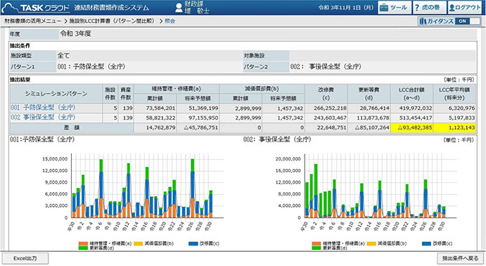Click the 002: 事後保全型 chart title
This screenshot has height=266, width=486.
(277, 139)
